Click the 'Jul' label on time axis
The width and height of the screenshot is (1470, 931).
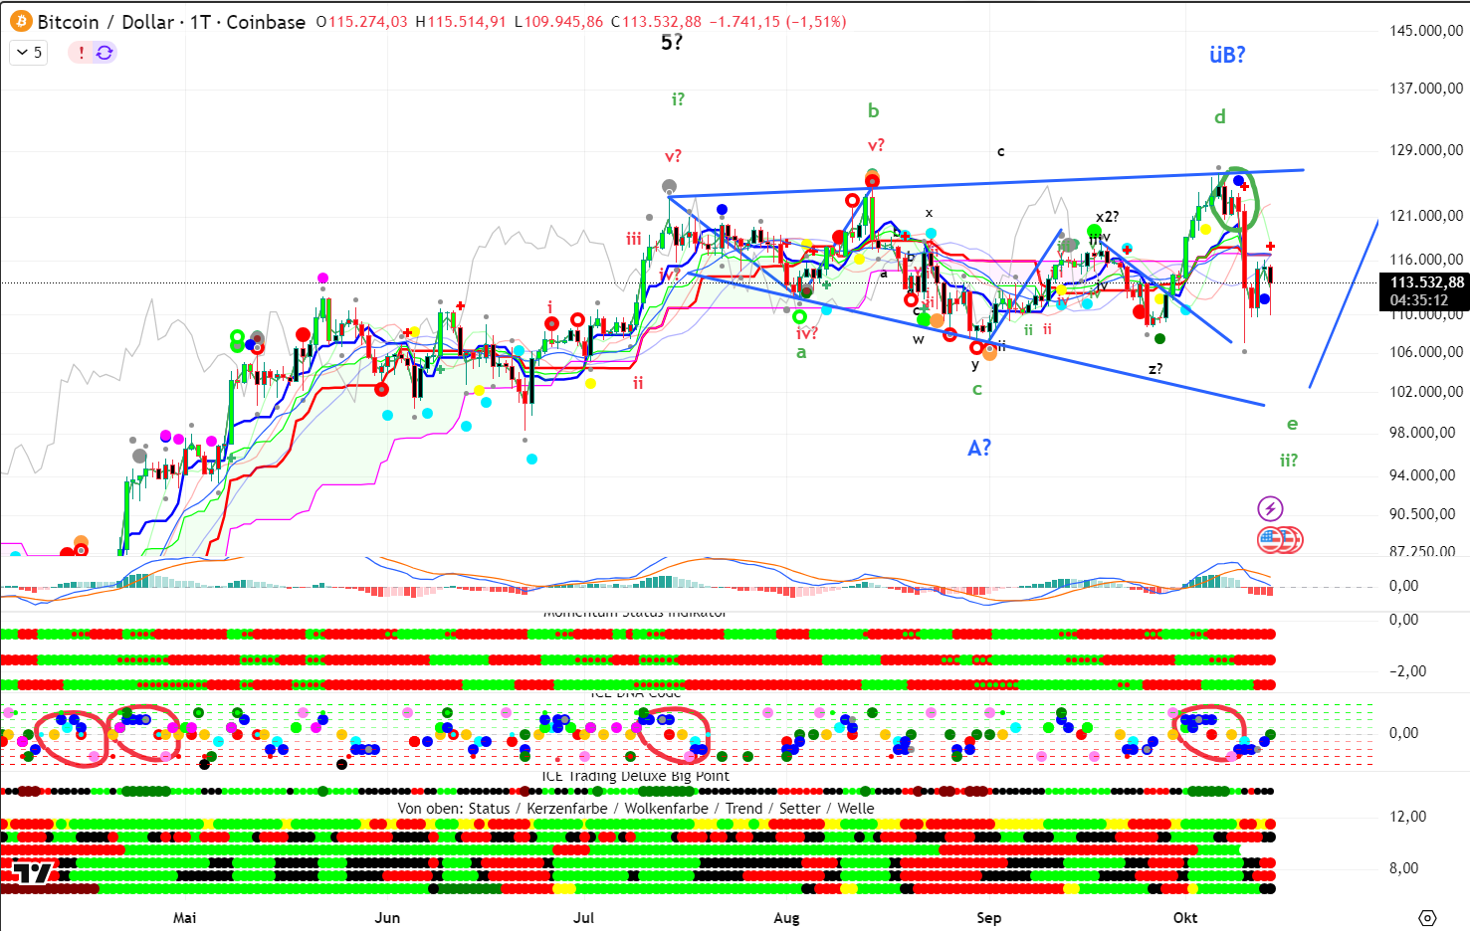point(584,917)
